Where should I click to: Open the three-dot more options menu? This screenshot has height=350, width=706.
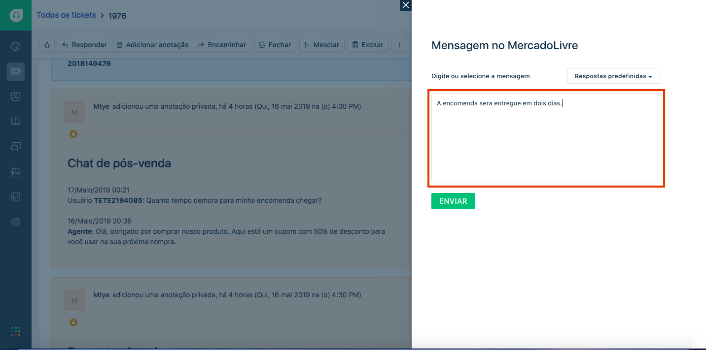click(x=399, y=45)
